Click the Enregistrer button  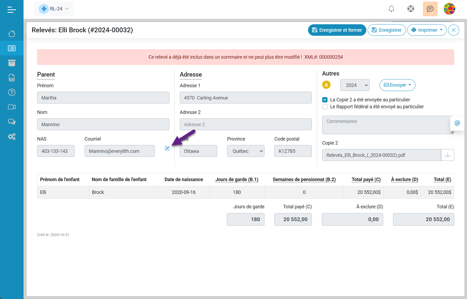click(x=387, y=30)
